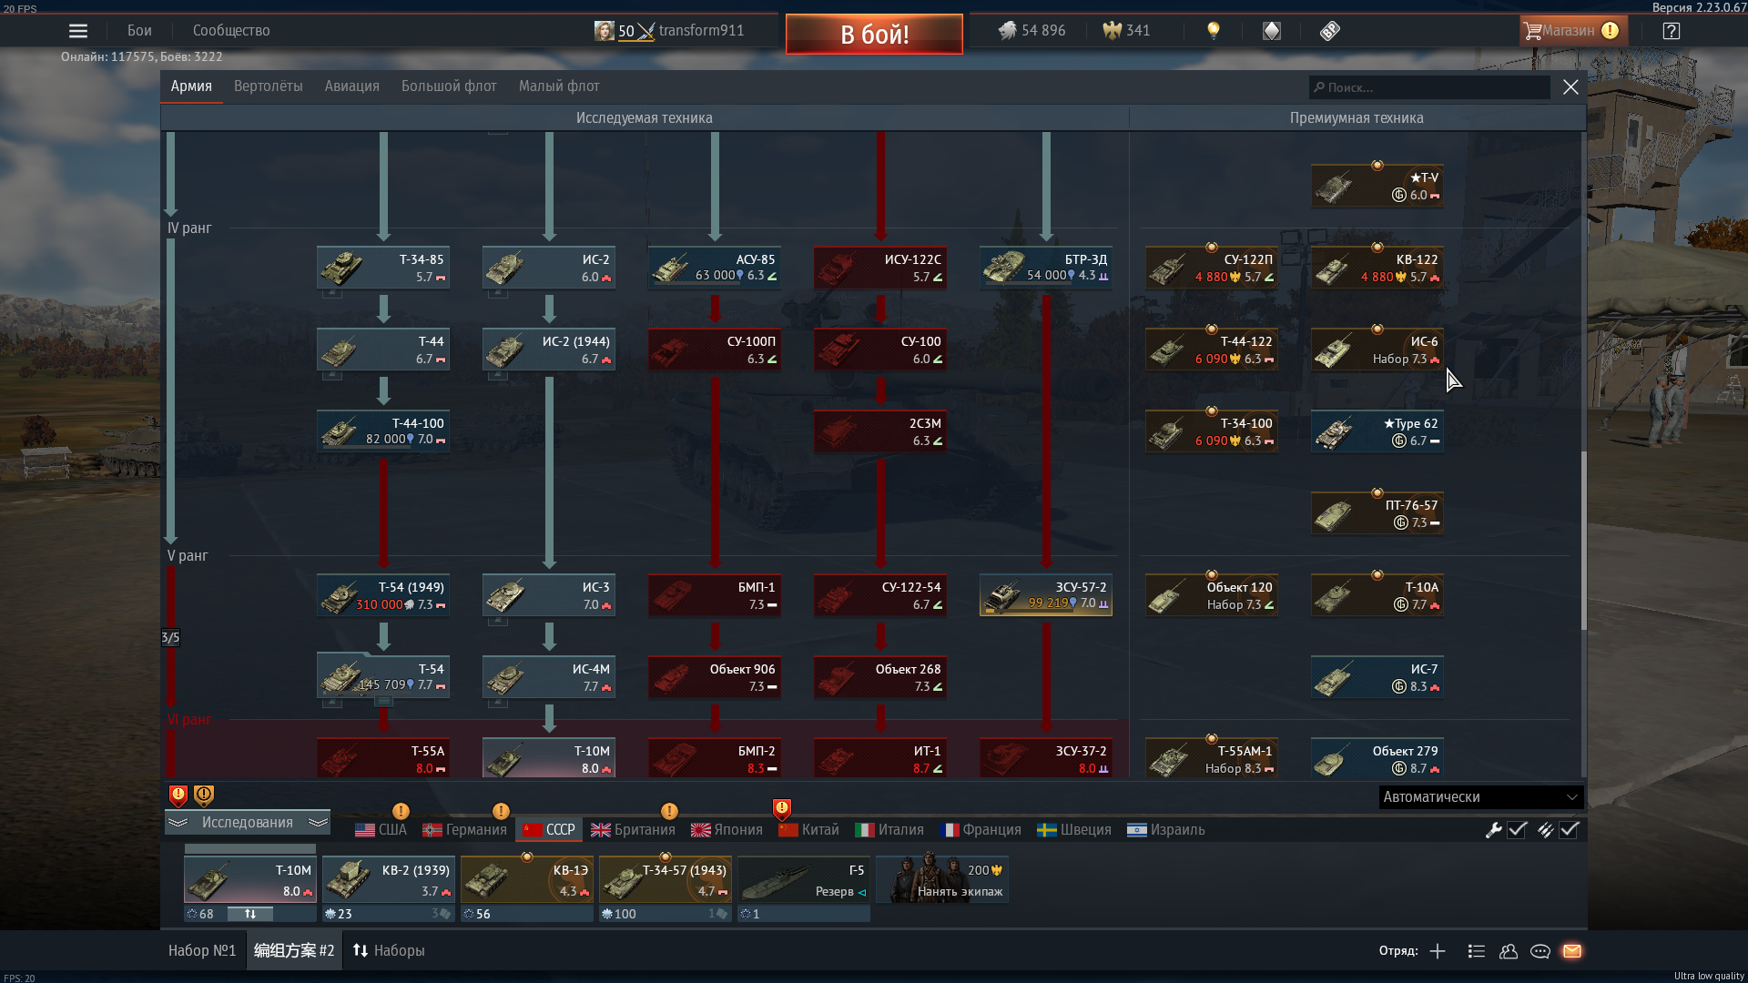Image resolution: width=1748 pixels, height=983 pixels.
Task: Select Япония nation tab
Action: pyautogui.click(x=727, y=830)
